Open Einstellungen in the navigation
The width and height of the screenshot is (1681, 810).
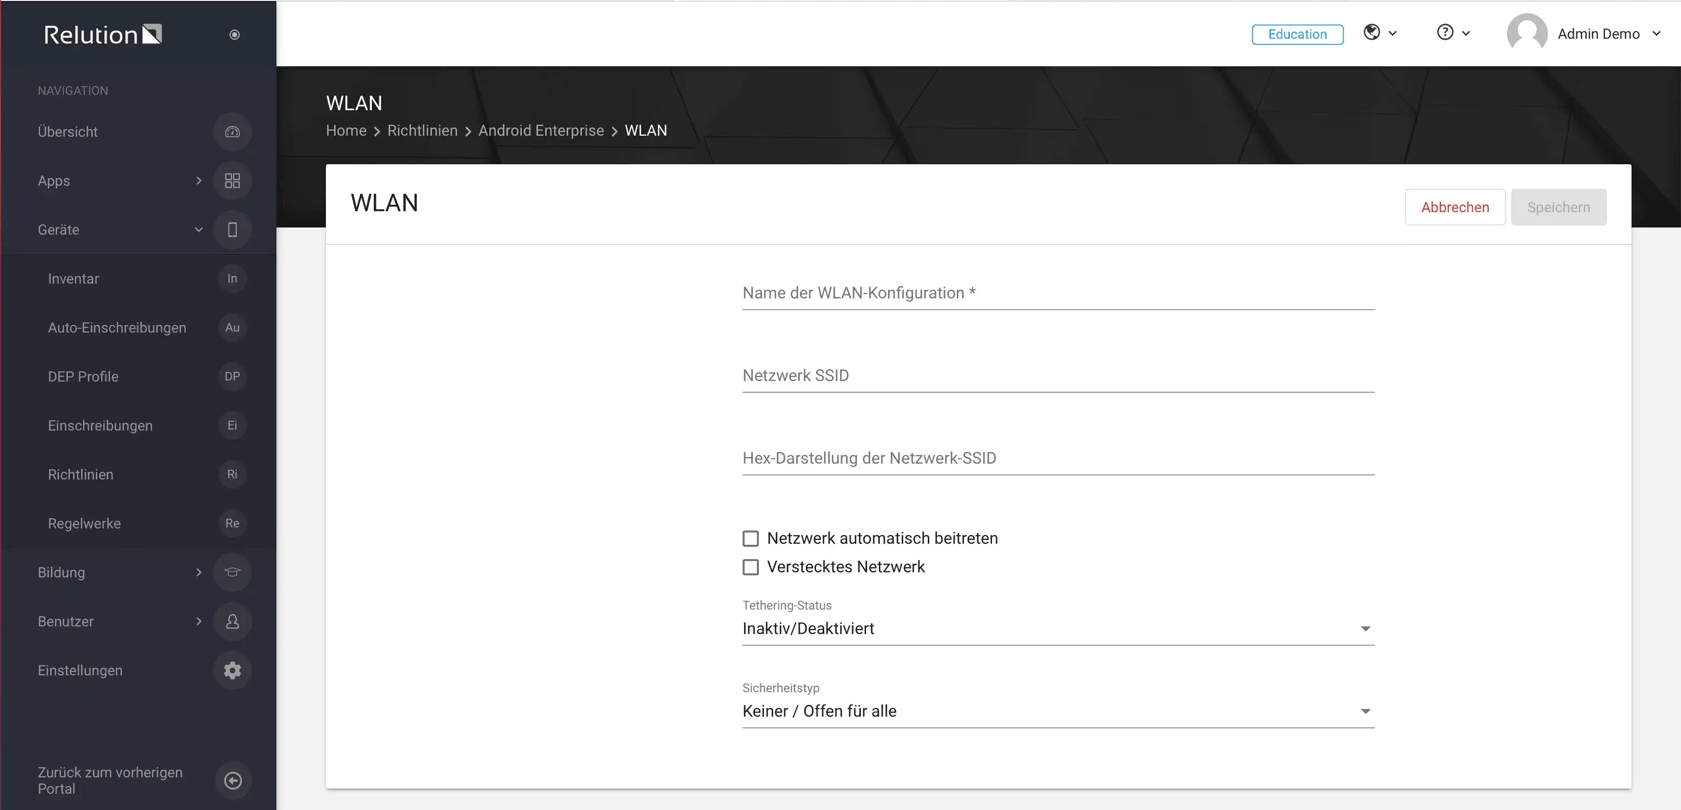80,670
